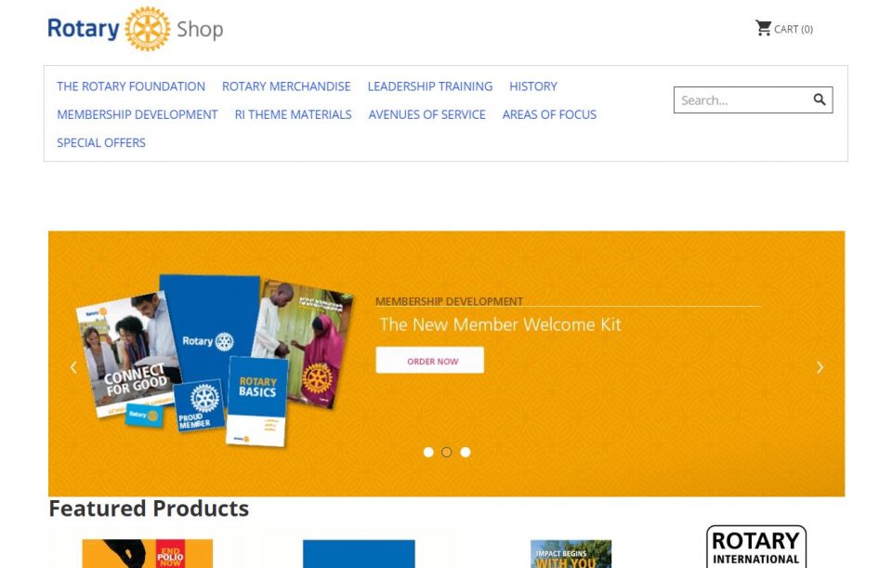Open Rotary International product thumbnail
Screen dimensions: 892x568
[x=756, y=547]
